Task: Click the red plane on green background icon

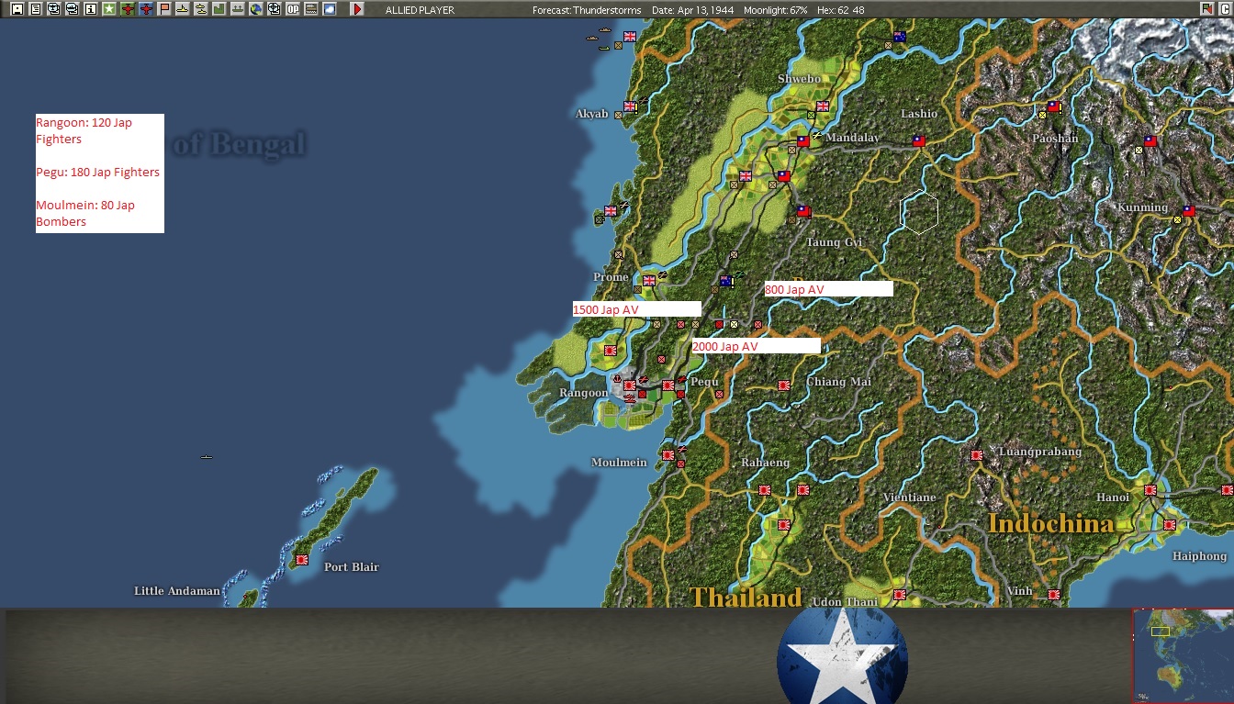Action: [128, 9]
